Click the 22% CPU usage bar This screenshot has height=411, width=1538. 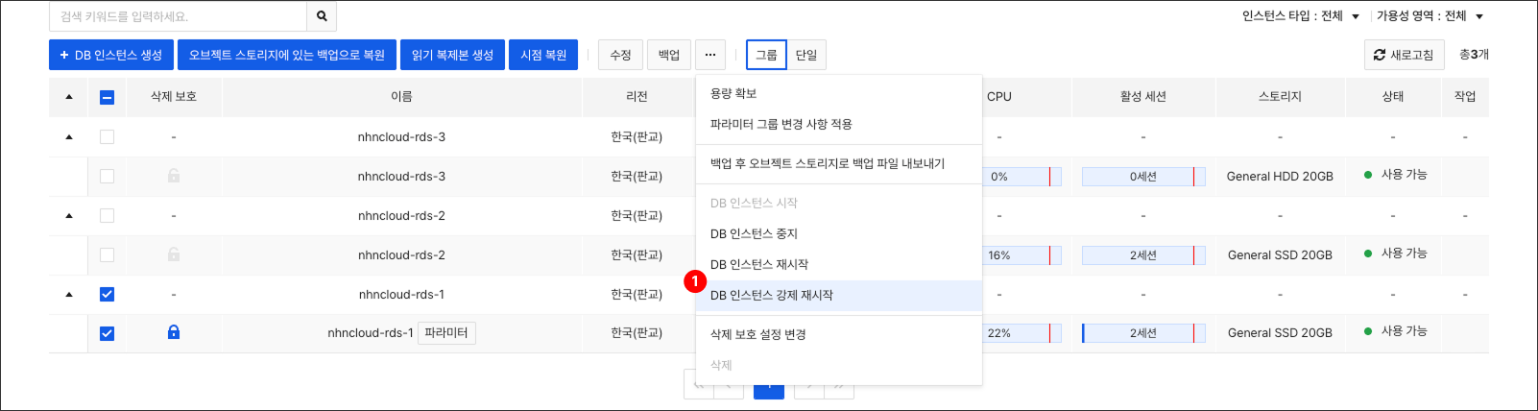pos(1024,333)
